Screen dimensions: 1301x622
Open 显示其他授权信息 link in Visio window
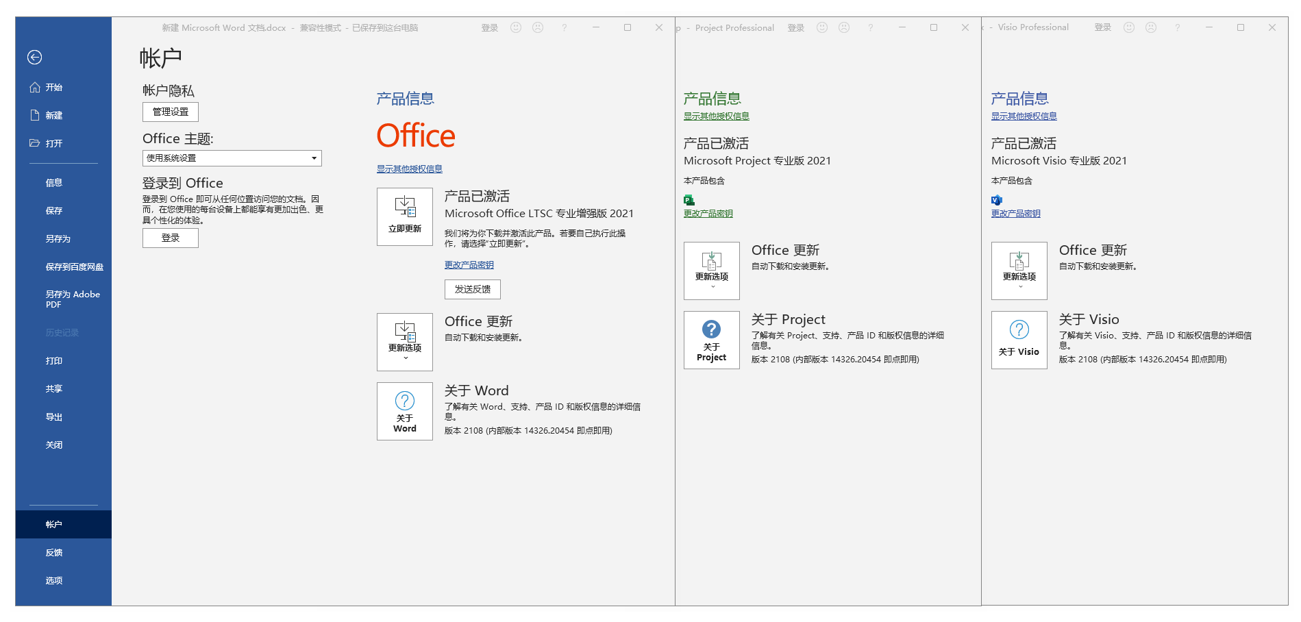pos(1024,116)
